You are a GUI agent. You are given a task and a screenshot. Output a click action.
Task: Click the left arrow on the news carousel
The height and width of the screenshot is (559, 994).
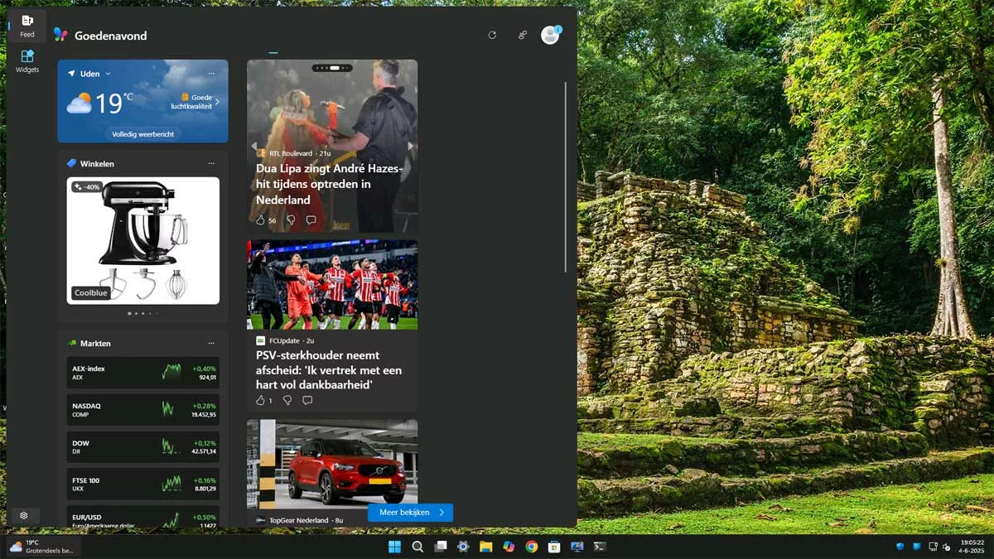tap(253, 145)
